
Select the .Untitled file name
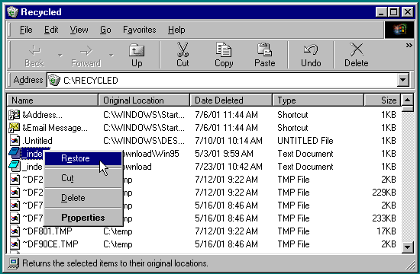37,141
